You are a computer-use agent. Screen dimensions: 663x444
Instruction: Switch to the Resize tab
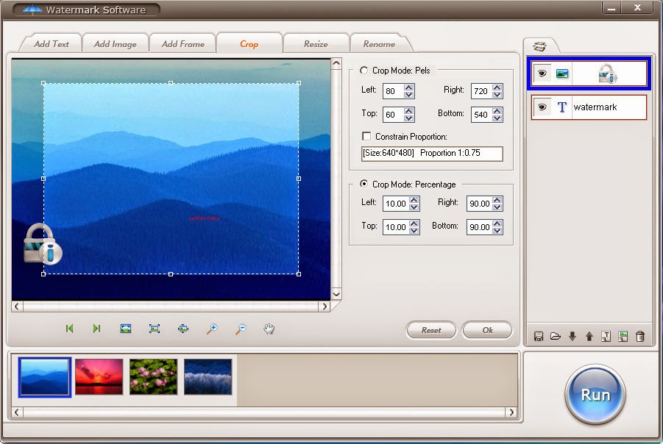(316, 43)
